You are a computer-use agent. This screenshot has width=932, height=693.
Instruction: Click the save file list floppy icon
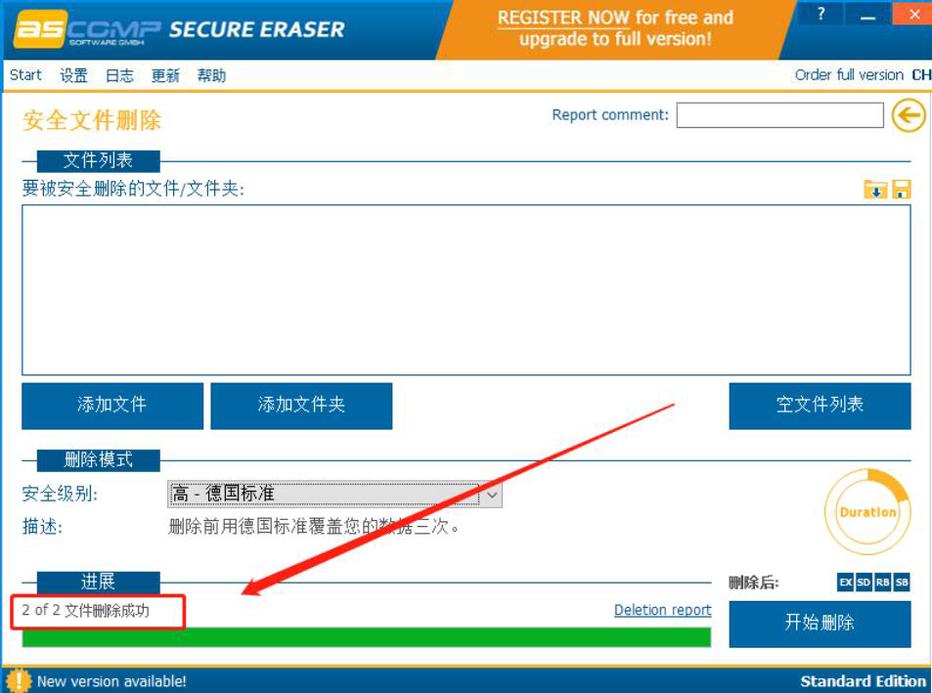[901, 190]
